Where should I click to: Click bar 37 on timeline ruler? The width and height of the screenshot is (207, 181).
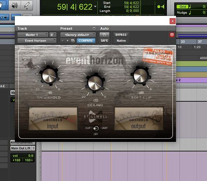pos(200,42)
